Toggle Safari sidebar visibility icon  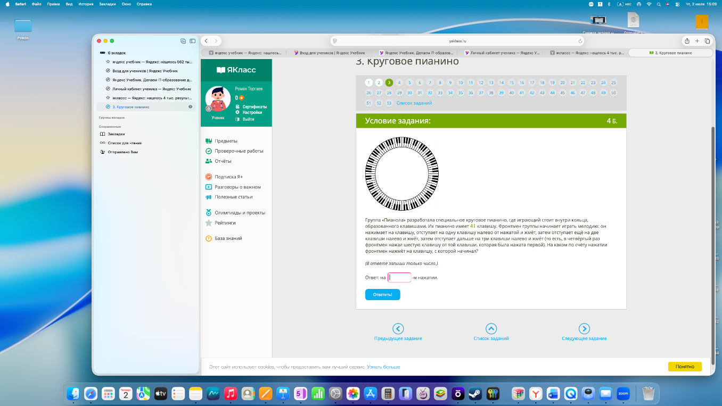pos(192,41)
